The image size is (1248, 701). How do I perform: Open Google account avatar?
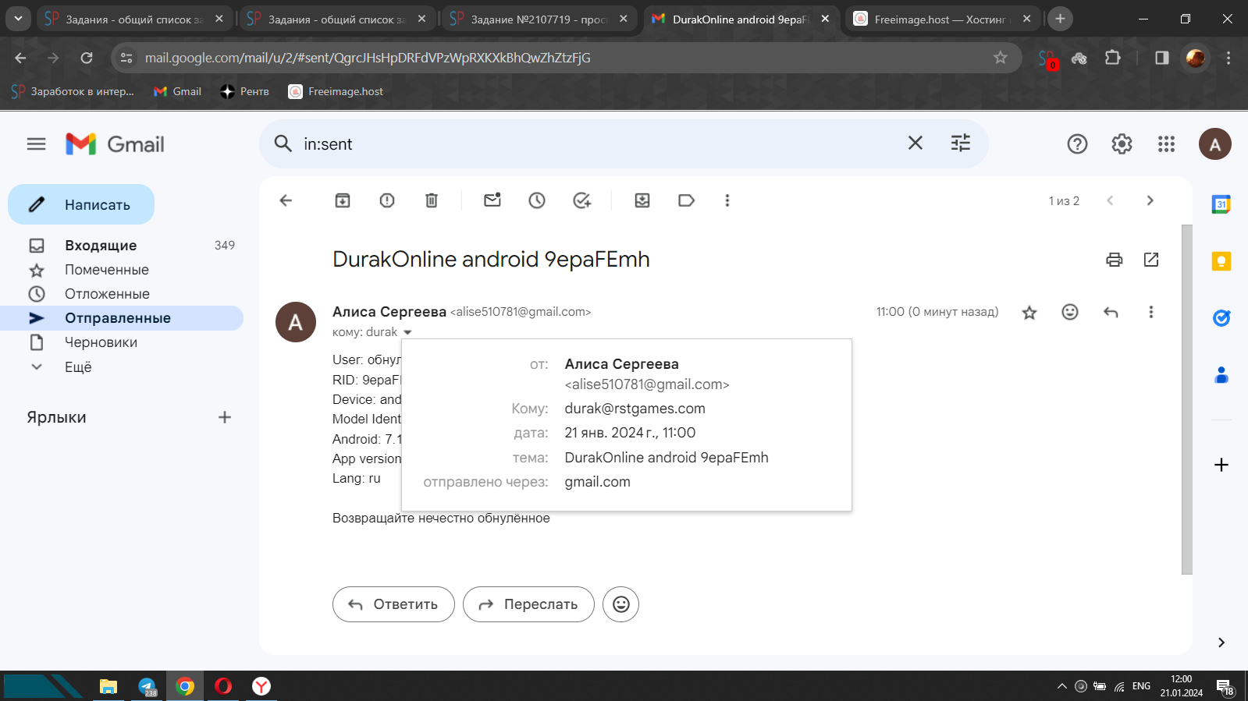click(x=1214, y=144)
